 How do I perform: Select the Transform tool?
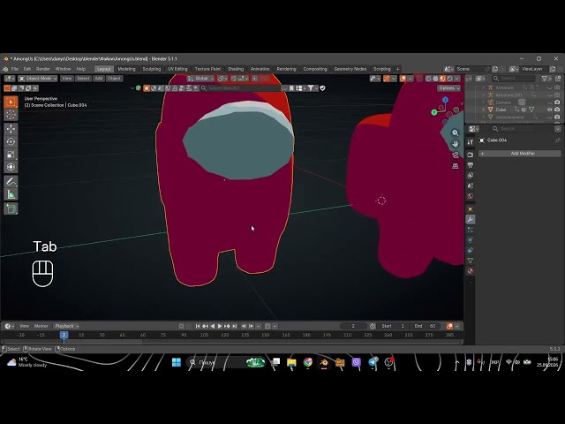click(11, 167)
